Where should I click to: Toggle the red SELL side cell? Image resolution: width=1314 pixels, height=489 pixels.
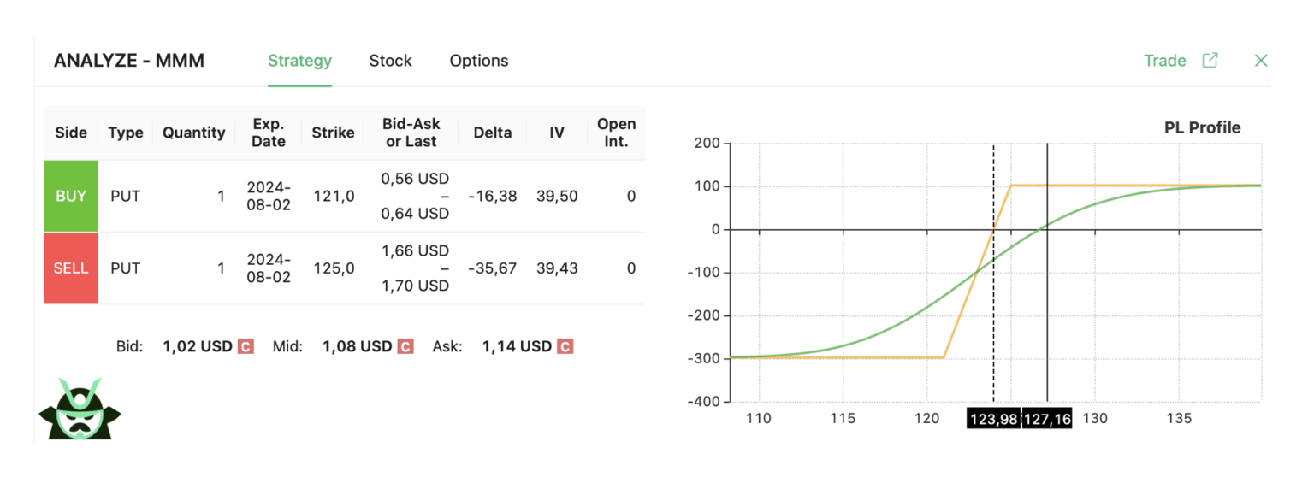point(71,268)
